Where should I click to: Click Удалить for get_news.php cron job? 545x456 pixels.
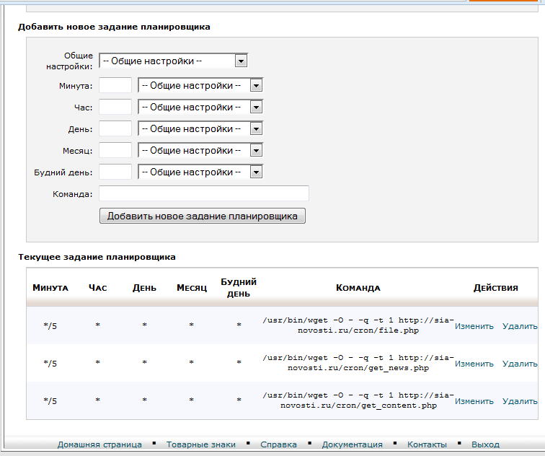point(520,364)
